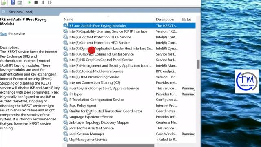The image size is (261, 147).
Task: Select Intel(R) HD Graphics Control Panel Service
Action: click(x=101, y=60)
